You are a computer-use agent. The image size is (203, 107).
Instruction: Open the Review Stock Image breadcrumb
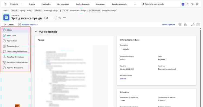tap(78, 11)
